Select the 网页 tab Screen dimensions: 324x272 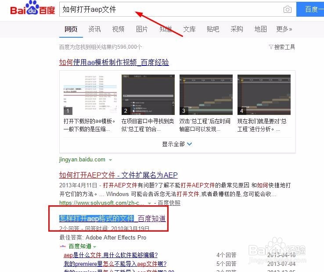[x=71, y=29]
